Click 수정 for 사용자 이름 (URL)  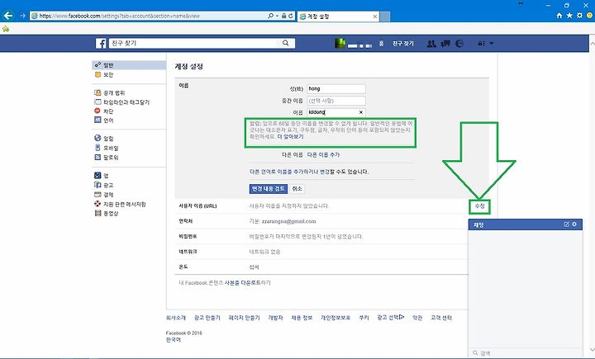pos(479,206)
